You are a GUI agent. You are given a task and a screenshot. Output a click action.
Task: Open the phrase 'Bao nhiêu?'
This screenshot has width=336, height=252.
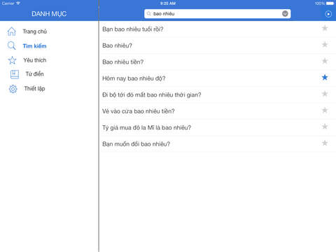coord(117,45)
